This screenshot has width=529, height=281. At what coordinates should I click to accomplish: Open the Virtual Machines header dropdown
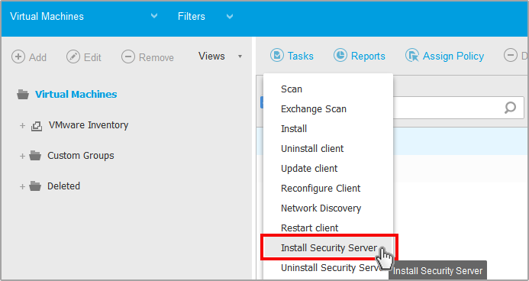pos(154,16)
